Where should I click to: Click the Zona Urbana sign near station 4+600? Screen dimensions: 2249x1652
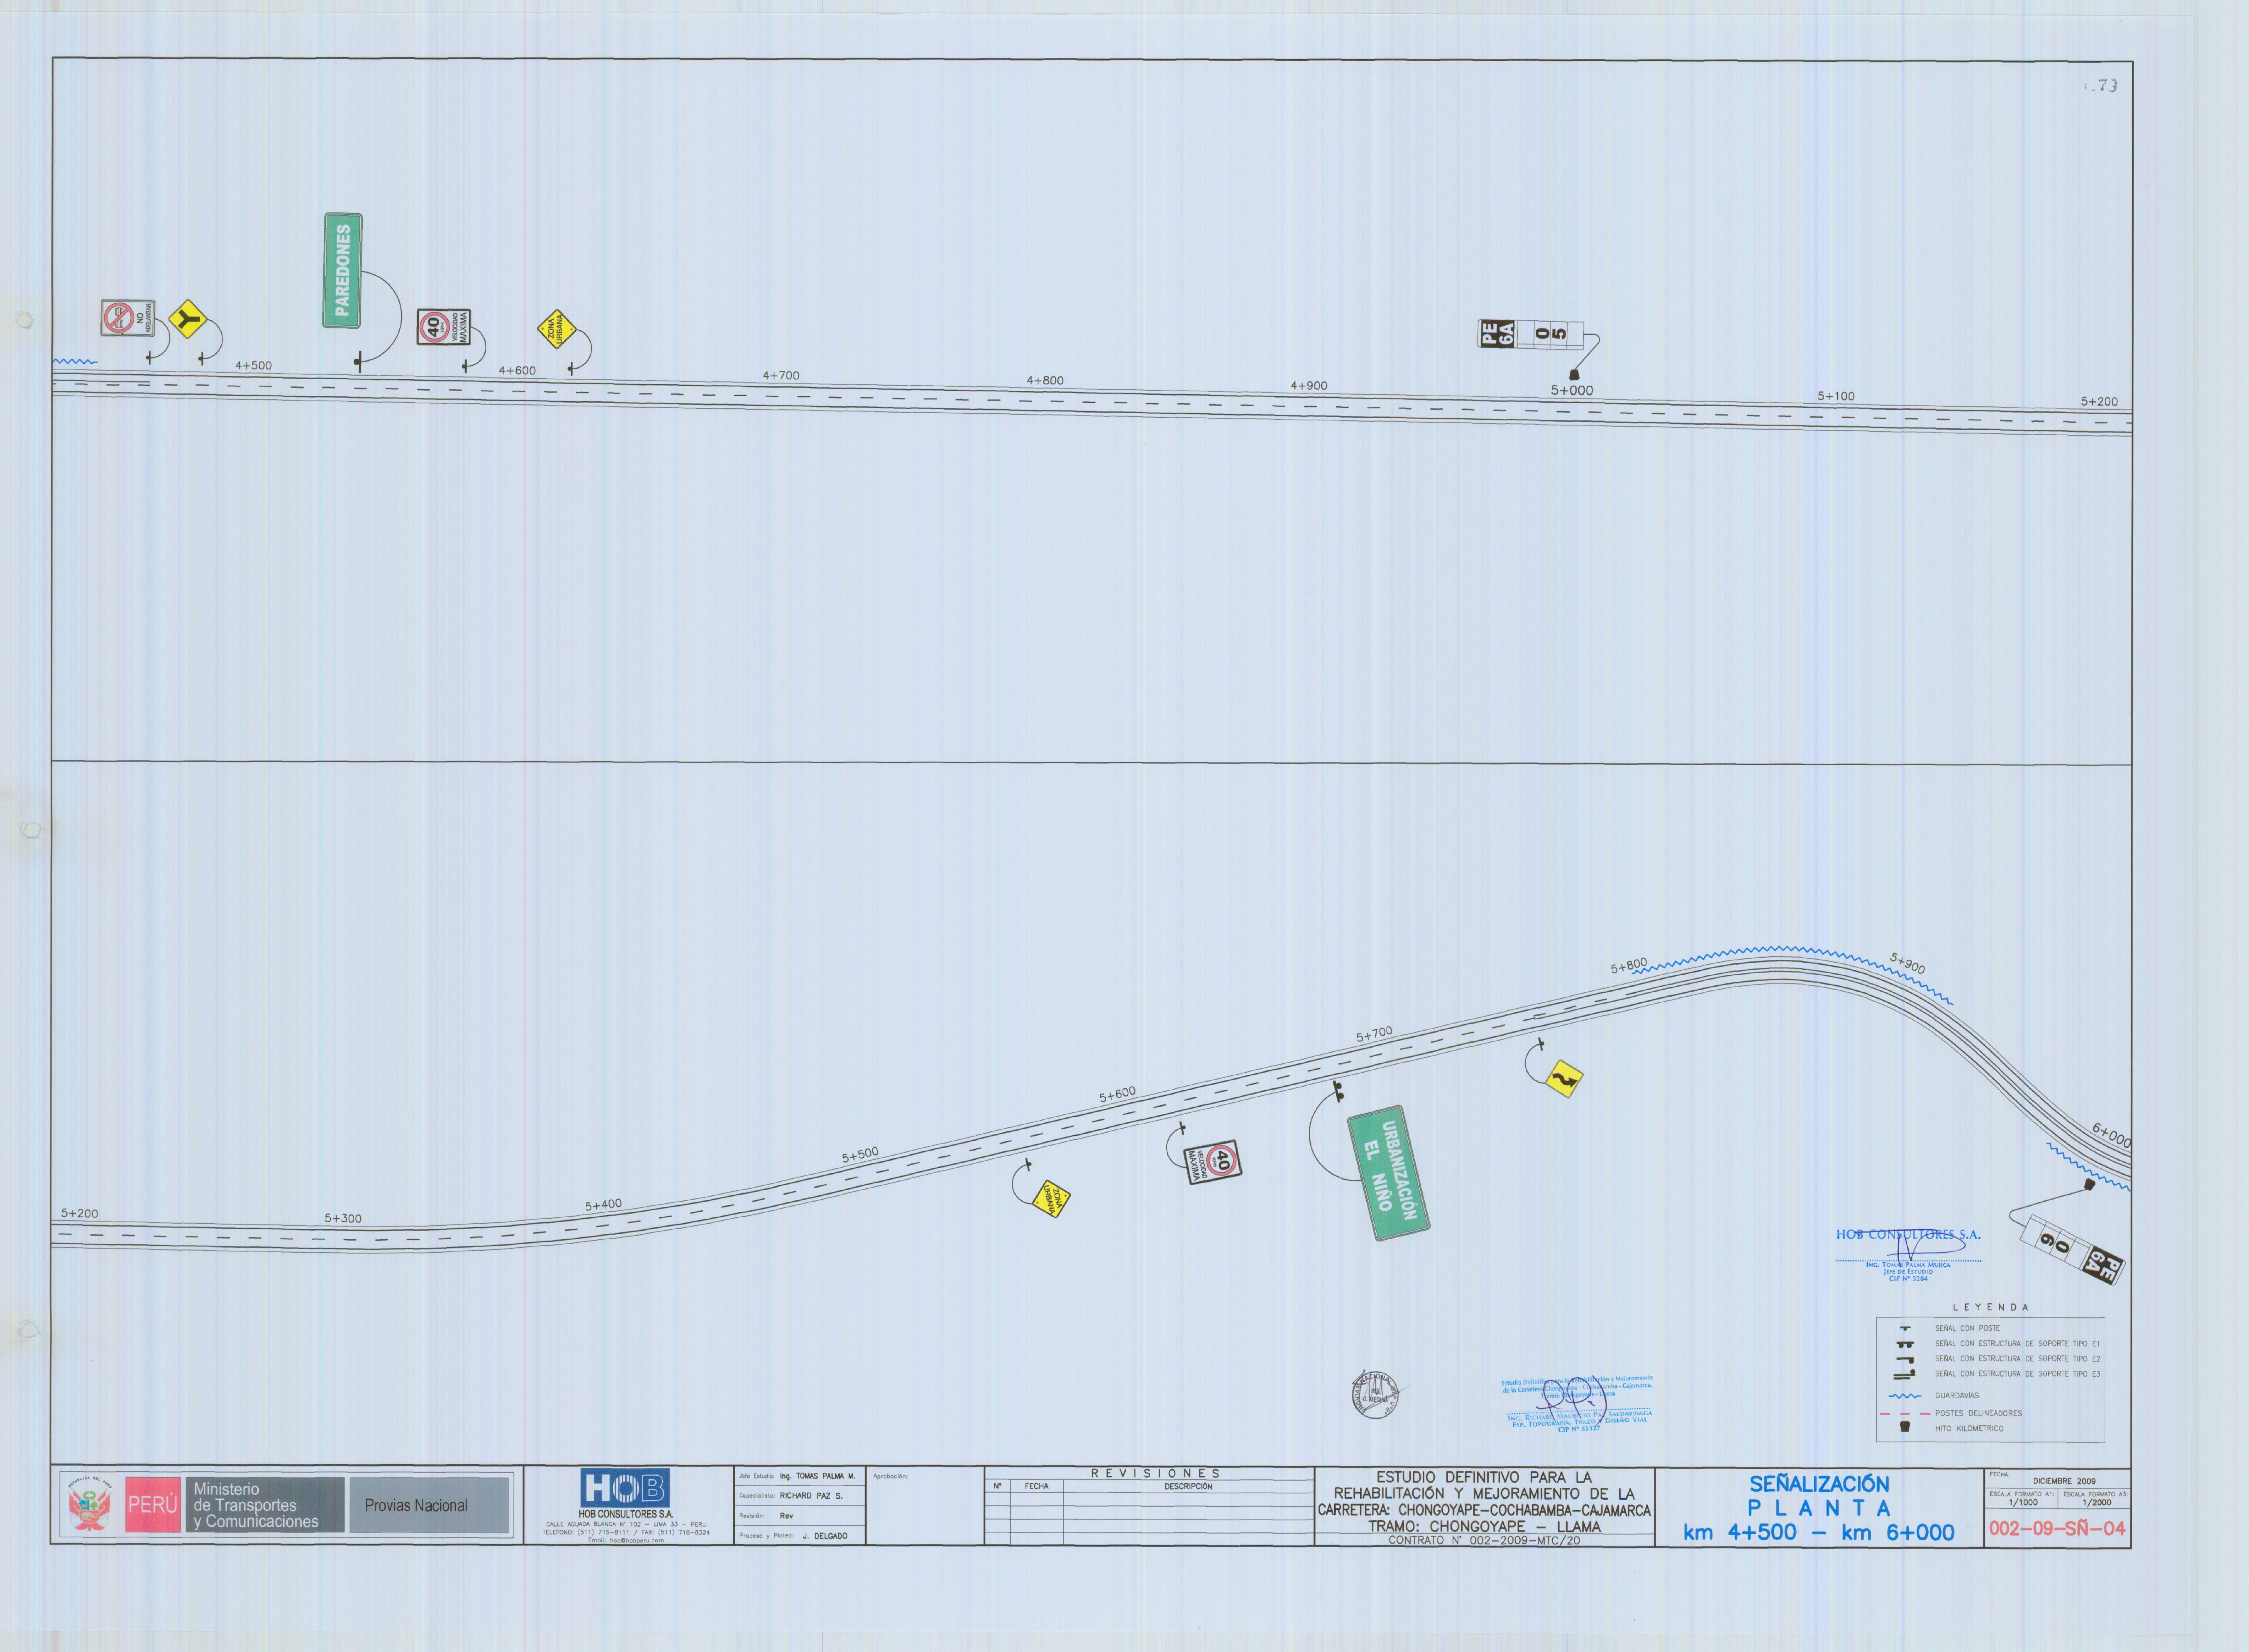point(557,329)
